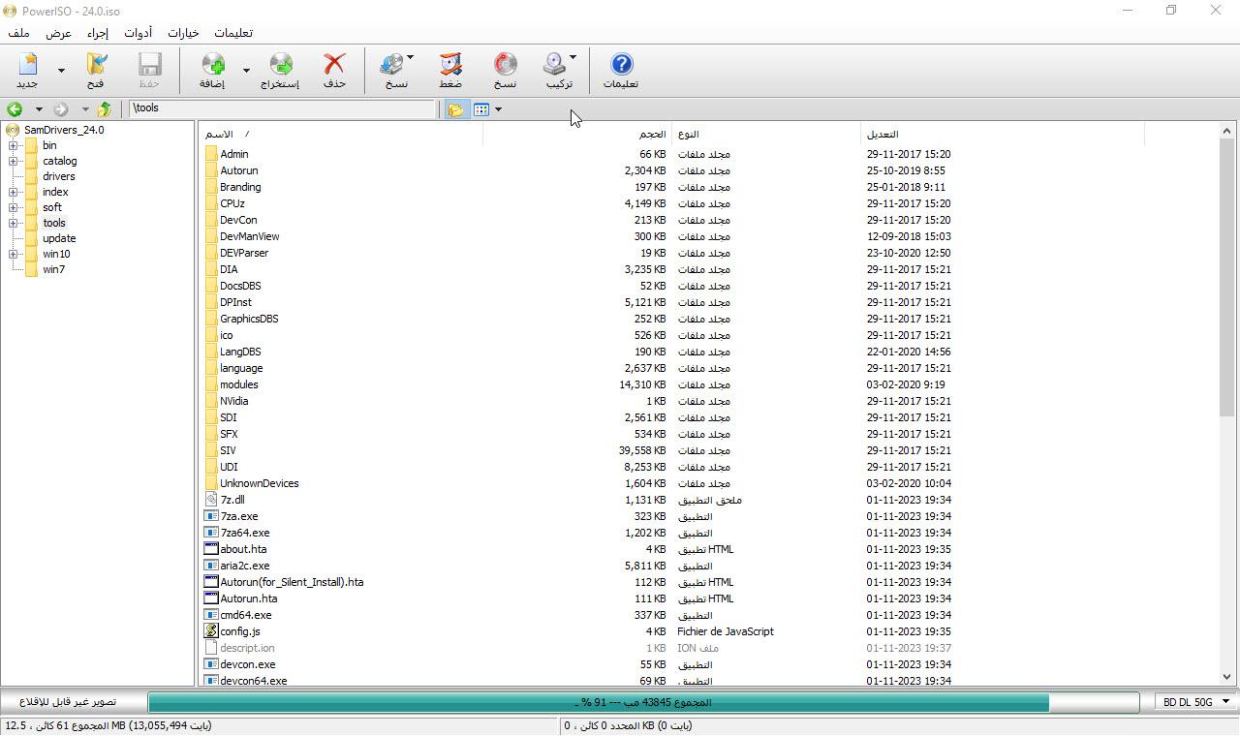Sort by التعديل (Modified) column header
1240x736 pixels.
[1002, 134]
